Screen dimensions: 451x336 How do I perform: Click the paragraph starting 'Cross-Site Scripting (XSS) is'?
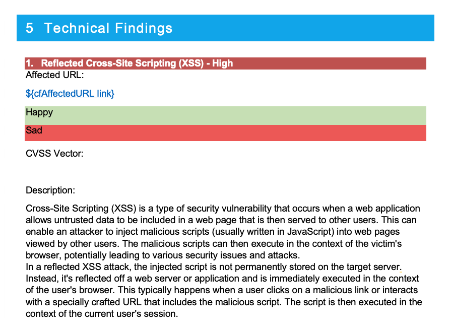[223, 232]
